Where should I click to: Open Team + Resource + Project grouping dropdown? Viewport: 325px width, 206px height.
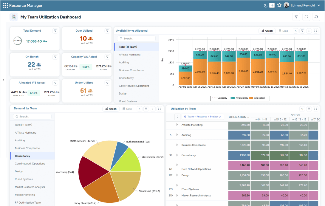(x=203, y=117)
